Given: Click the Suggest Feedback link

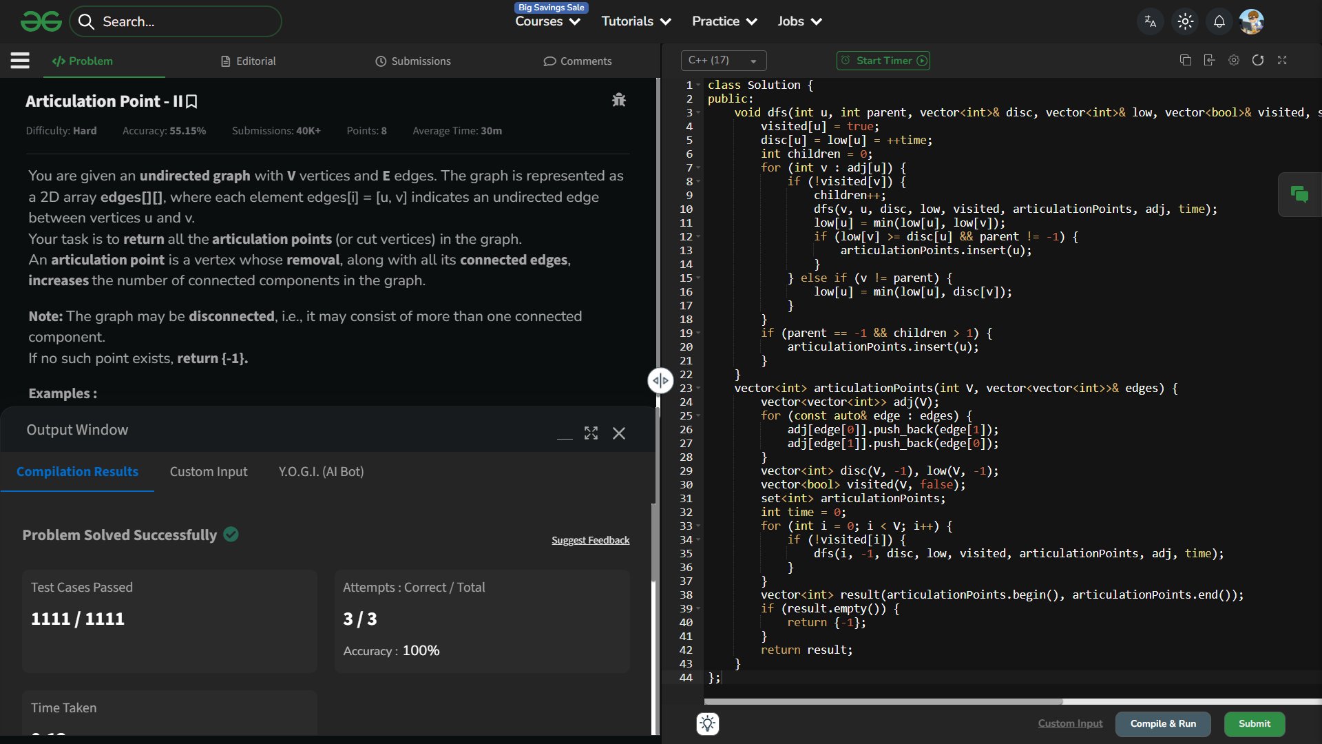Looking at the screenshot, I should pyautogui.click(x=590, y=541).
